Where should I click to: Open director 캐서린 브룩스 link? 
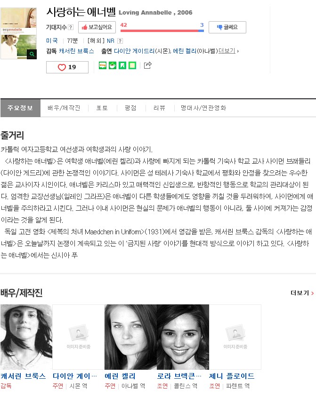pyautogui.click(x=76, y=51)
